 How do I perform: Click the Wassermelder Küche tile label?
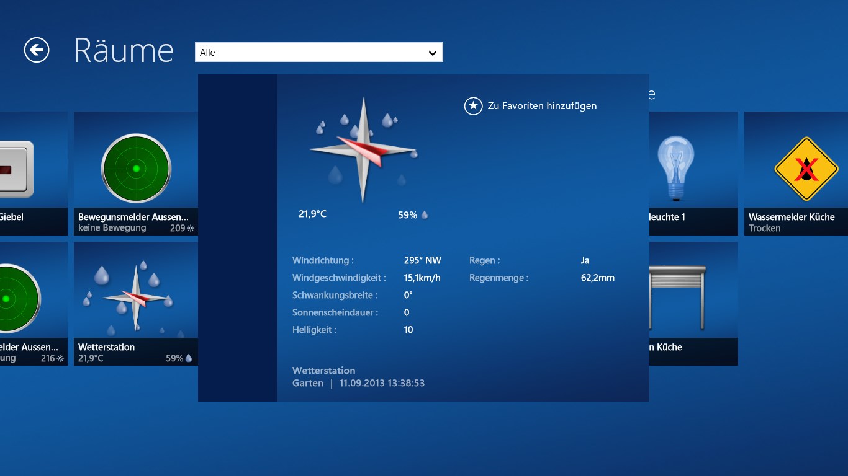[x=792, y=217]
